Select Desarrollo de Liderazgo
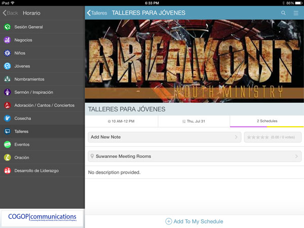The height and width of the screenshot is (228, 304). tap(42, 171)
